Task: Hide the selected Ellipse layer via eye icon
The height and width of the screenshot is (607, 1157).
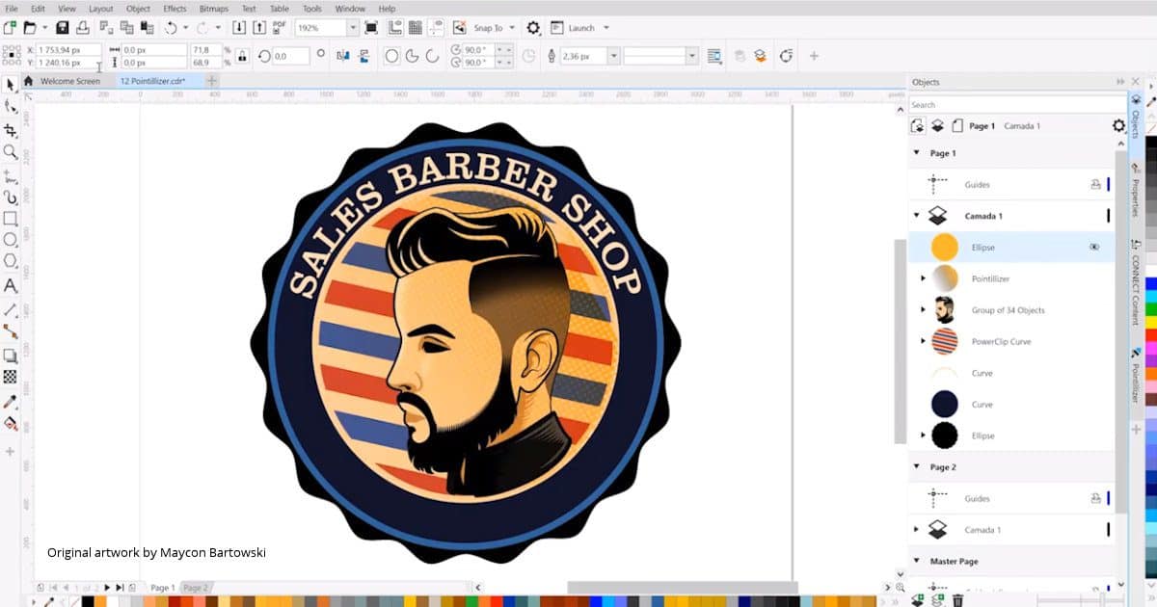Action: 1094,248
